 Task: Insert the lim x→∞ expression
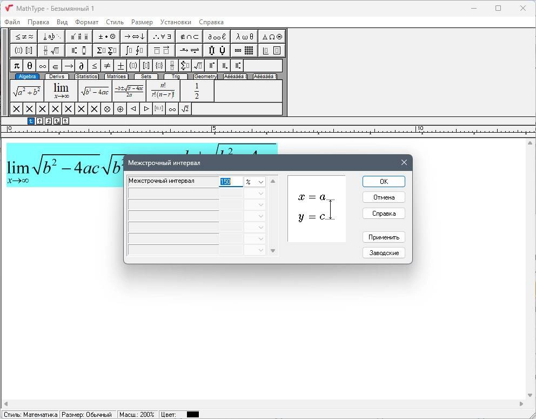point(61,91)
